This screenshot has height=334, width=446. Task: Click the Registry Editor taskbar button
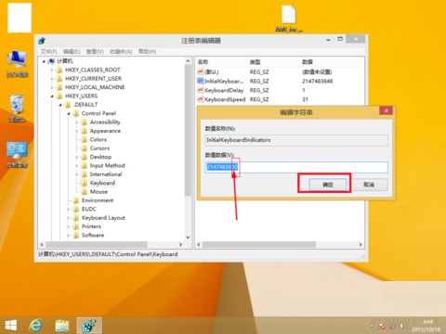[89, 326]
